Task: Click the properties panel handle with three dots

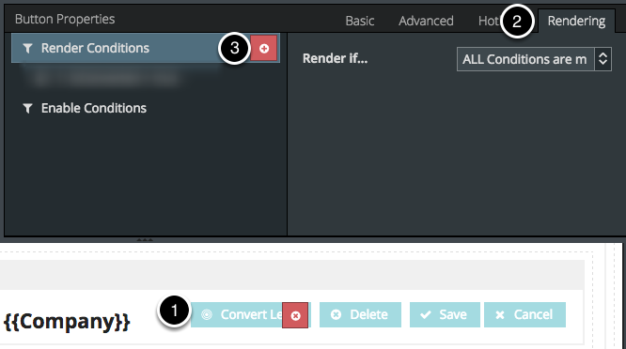Action: tap(145, 240)
